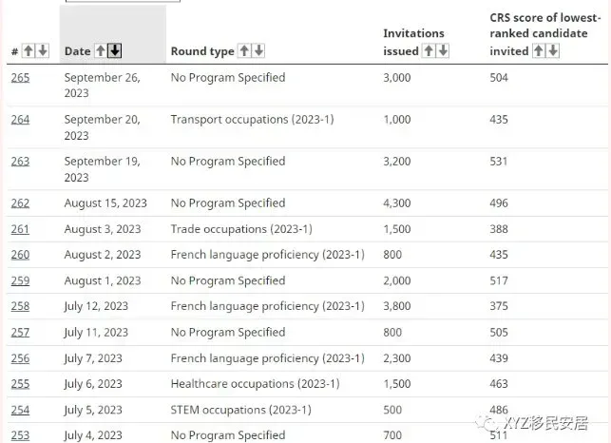Sort CRS score column ascending arrow
Viewport: 611px width, 443px height.
(539, 50)
